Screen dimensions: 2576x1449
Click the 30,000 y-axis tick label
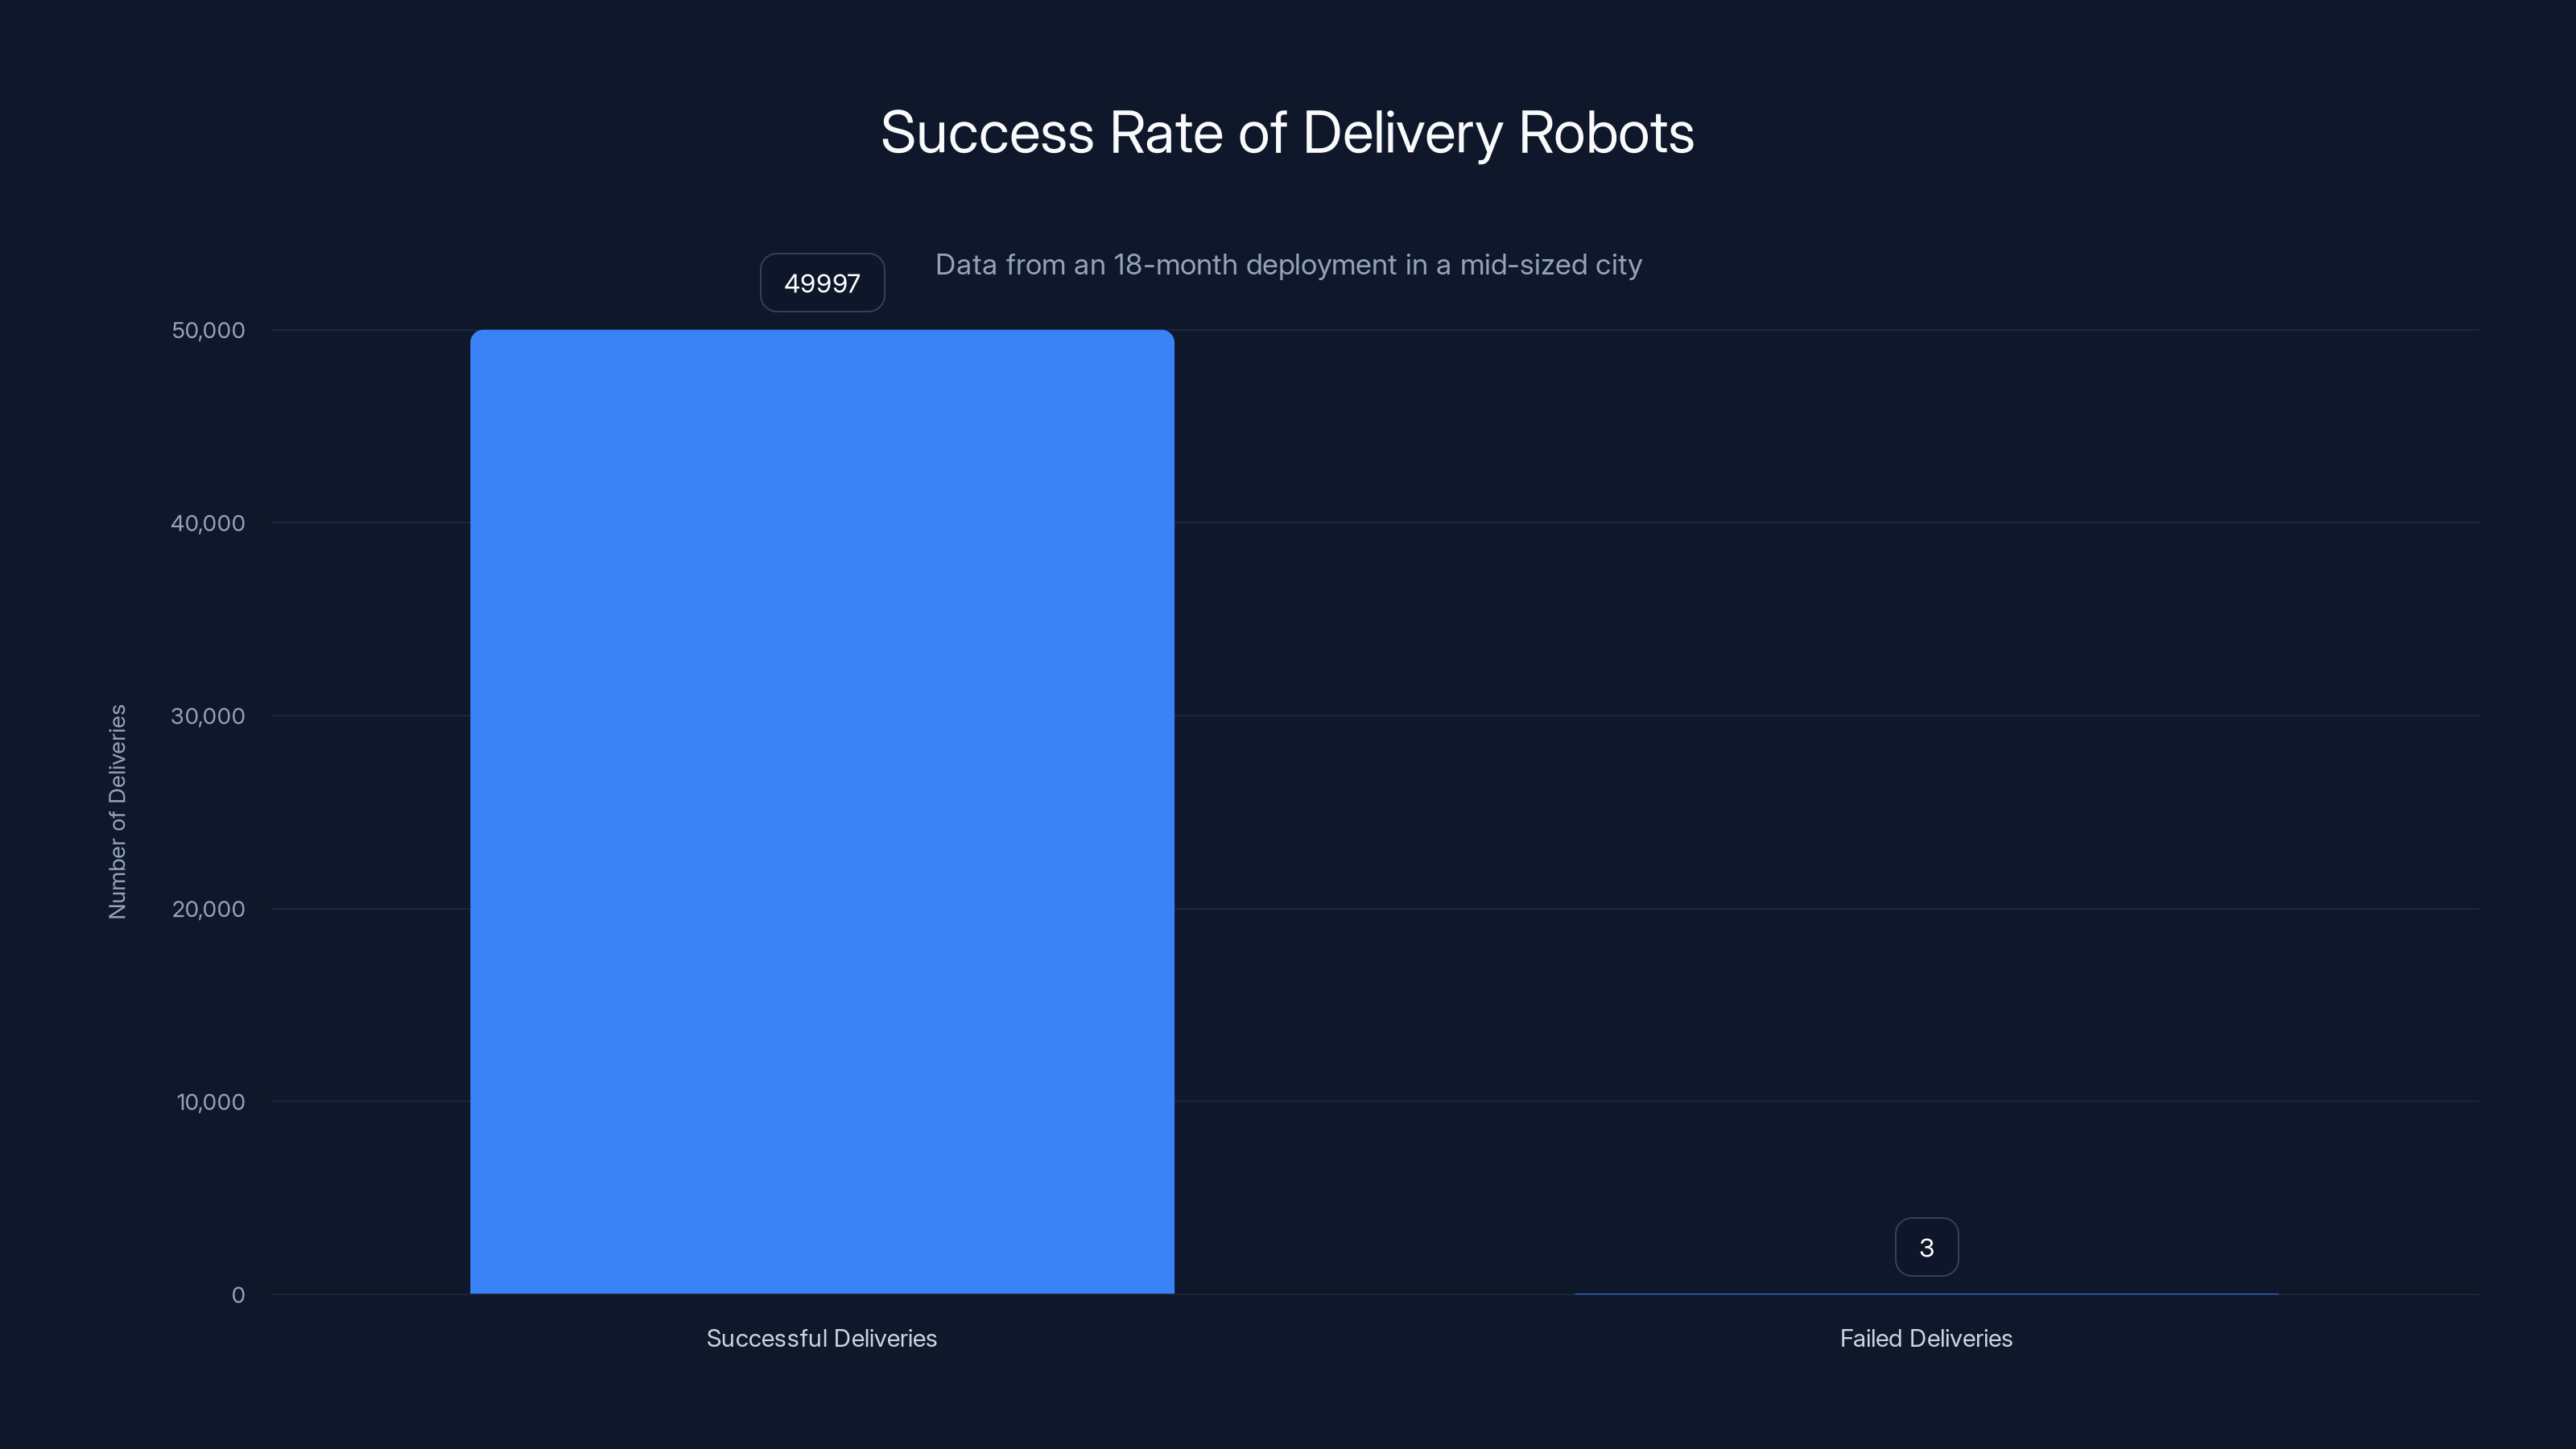point(208,716)
